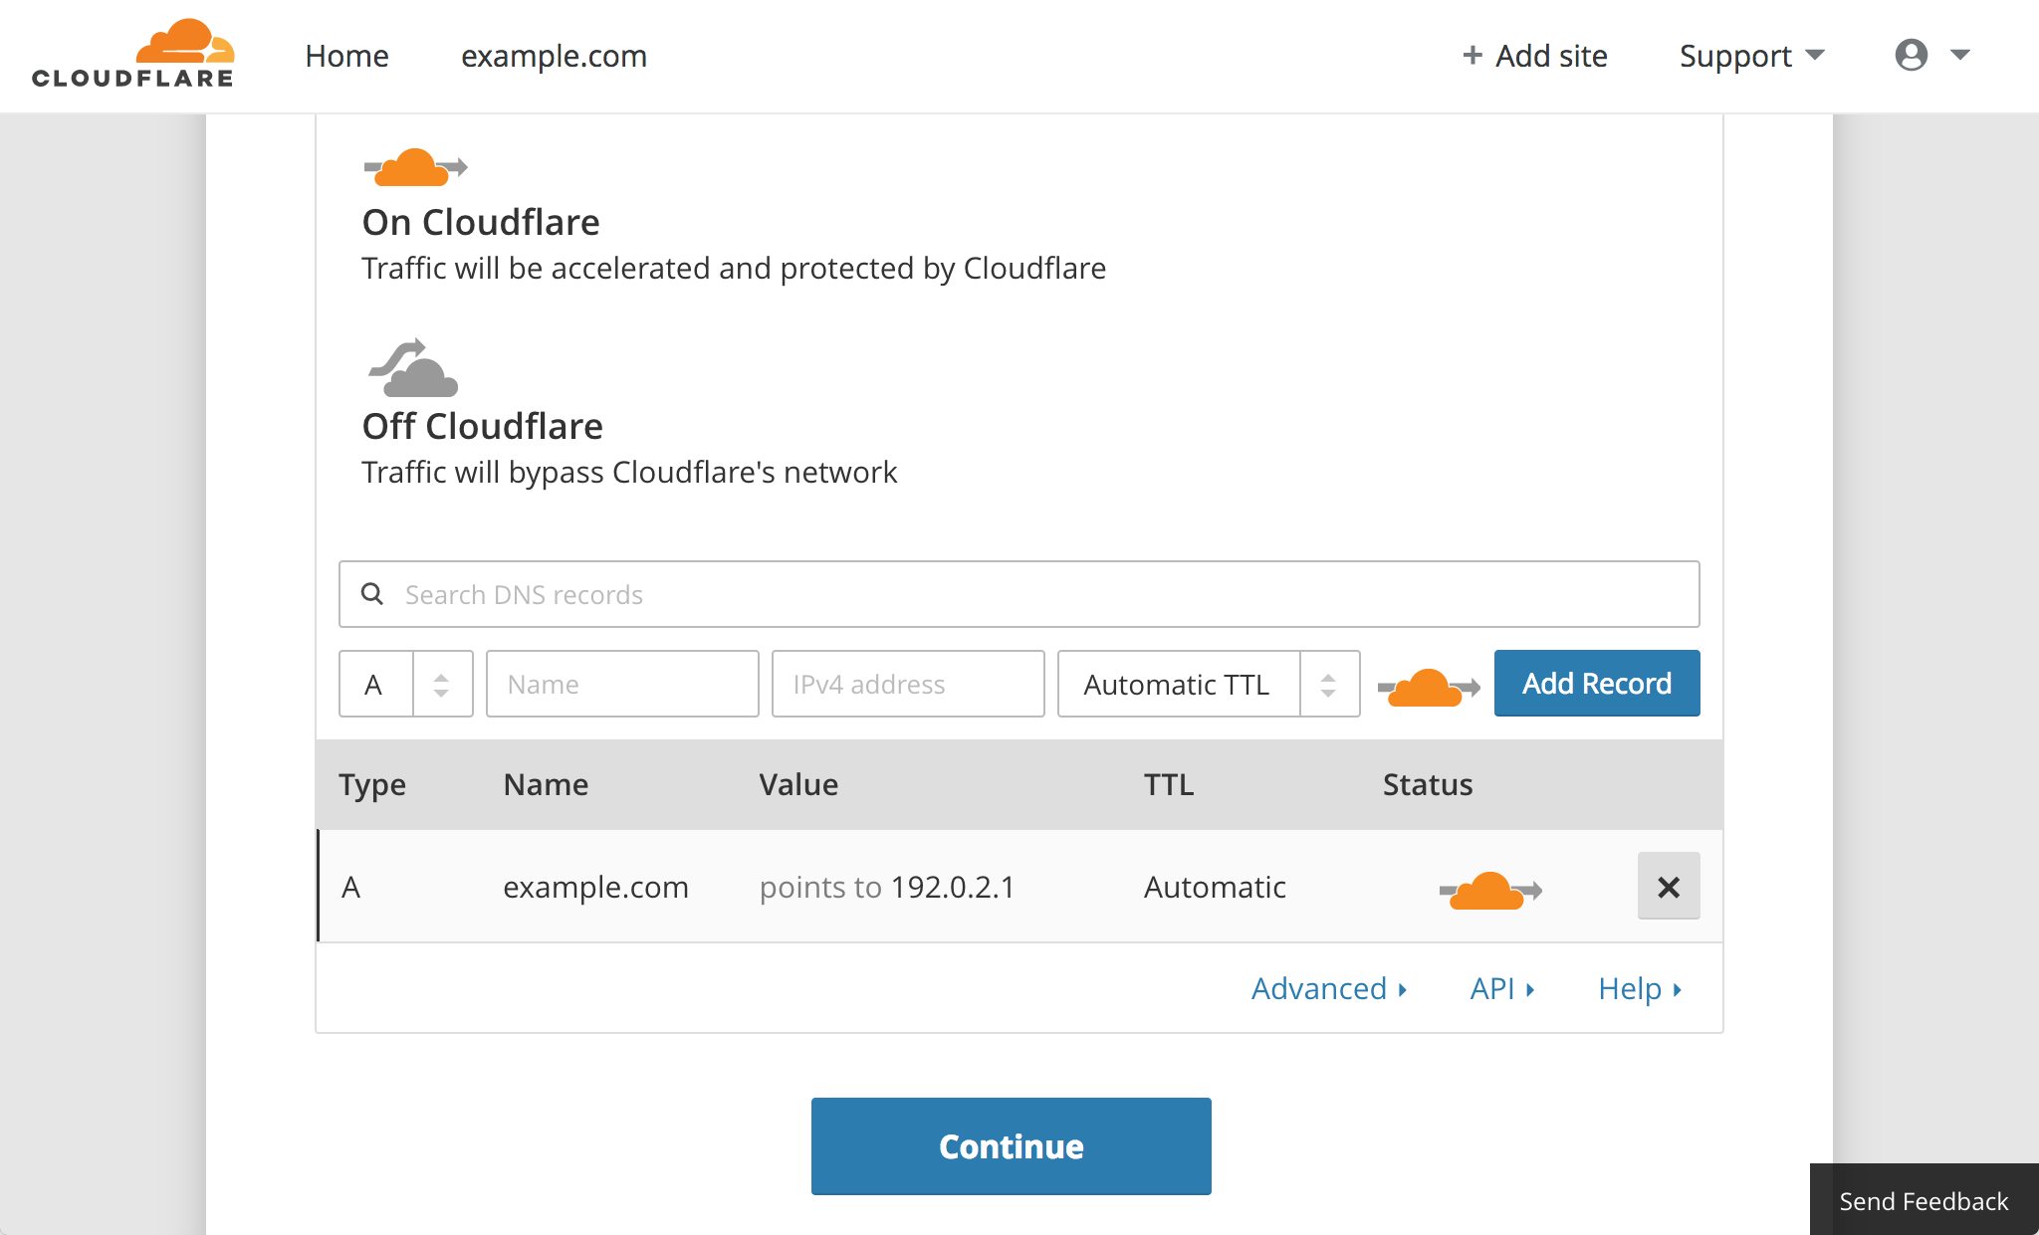
Task: Delete the example.com A record with the X
Action: (x=1670, y=886)
